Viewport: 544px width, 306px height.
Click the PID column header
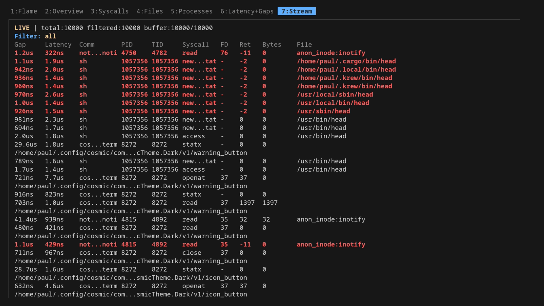coord(127,45)
